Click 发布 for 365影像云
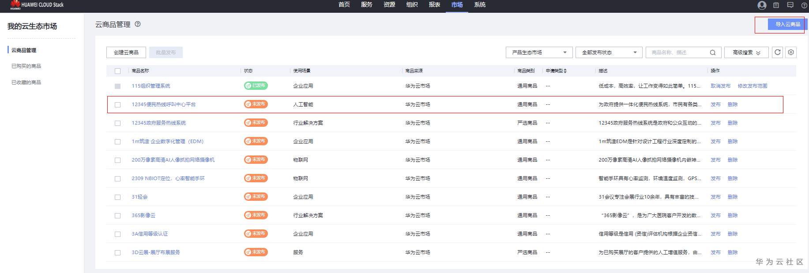This screenshot has height=273, width=809. (715, 215)
